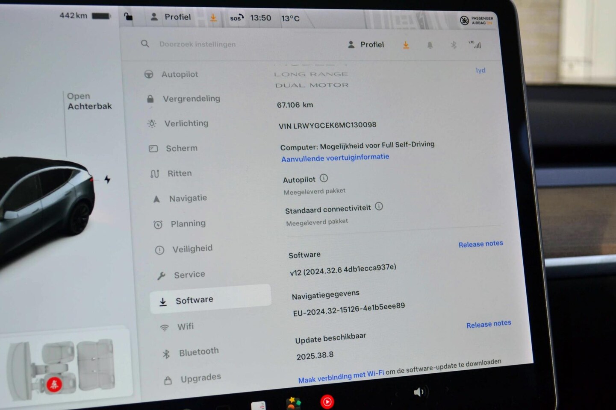
Task: Click Maak verbinding met Wi-Fi link
Action: pos(341,376)
